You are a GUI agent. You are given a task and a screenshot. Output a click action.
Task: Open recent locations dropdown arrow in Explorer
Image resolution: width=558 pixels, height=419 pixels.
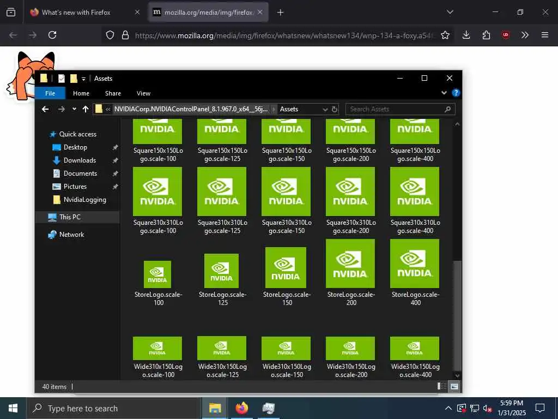(74, 109)
